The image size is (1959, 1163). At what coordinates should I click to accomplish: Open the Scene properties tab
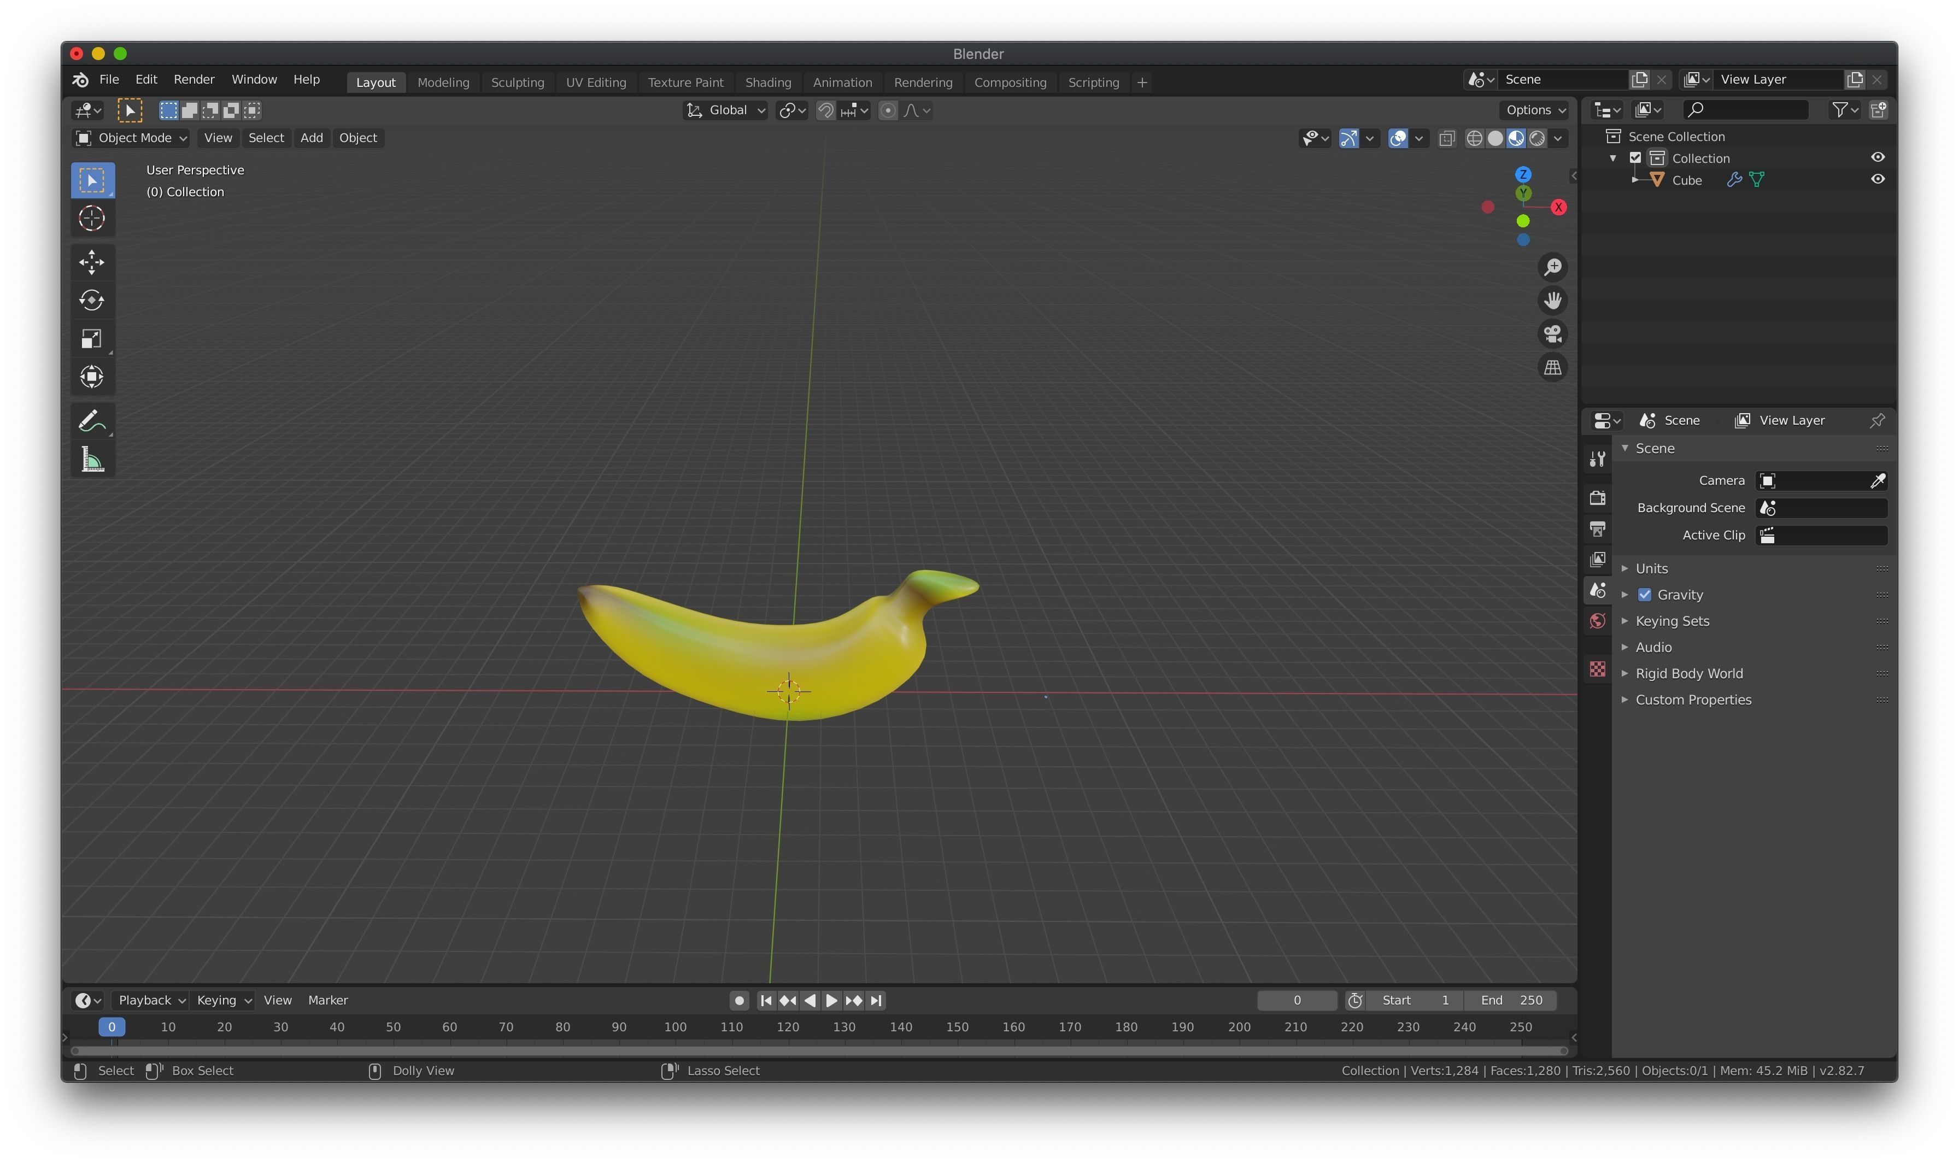point(1597,590)
